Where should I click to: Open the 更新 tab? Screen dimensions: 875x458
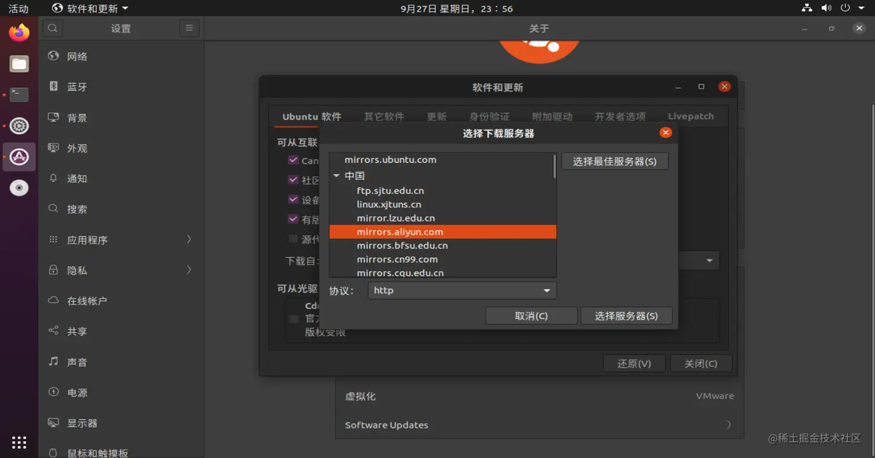click(437, 116)
